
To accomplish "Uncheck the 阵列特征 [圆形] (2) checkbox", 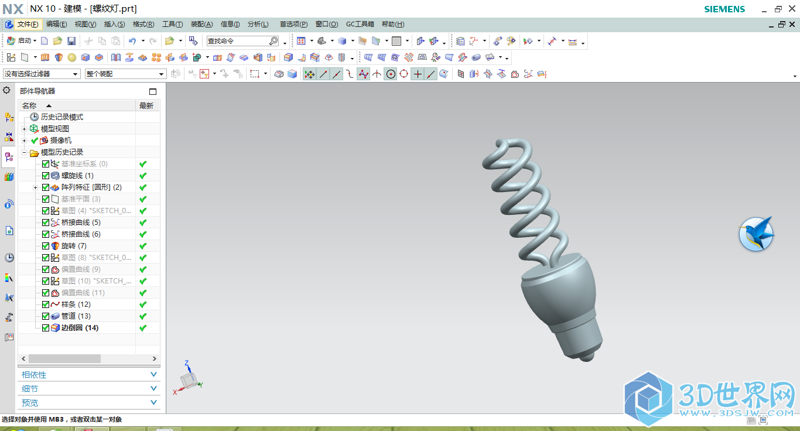I will coord(46,187).
